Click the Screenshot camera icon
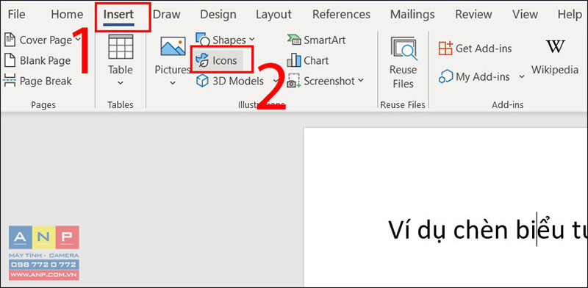The height and width of the screenshot is (288, 588). [x=294, y=81]
